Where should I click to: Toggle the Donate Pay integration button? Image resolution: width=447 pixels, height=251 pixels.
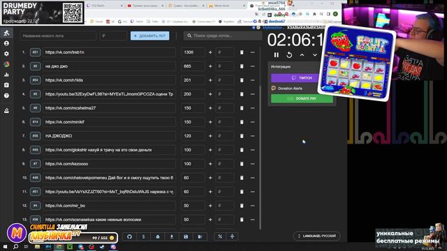click(302, 98)
